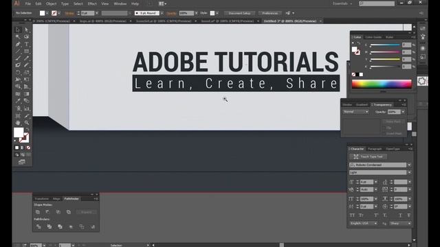Click the Expand button in Pathfinder

point(86,212)
